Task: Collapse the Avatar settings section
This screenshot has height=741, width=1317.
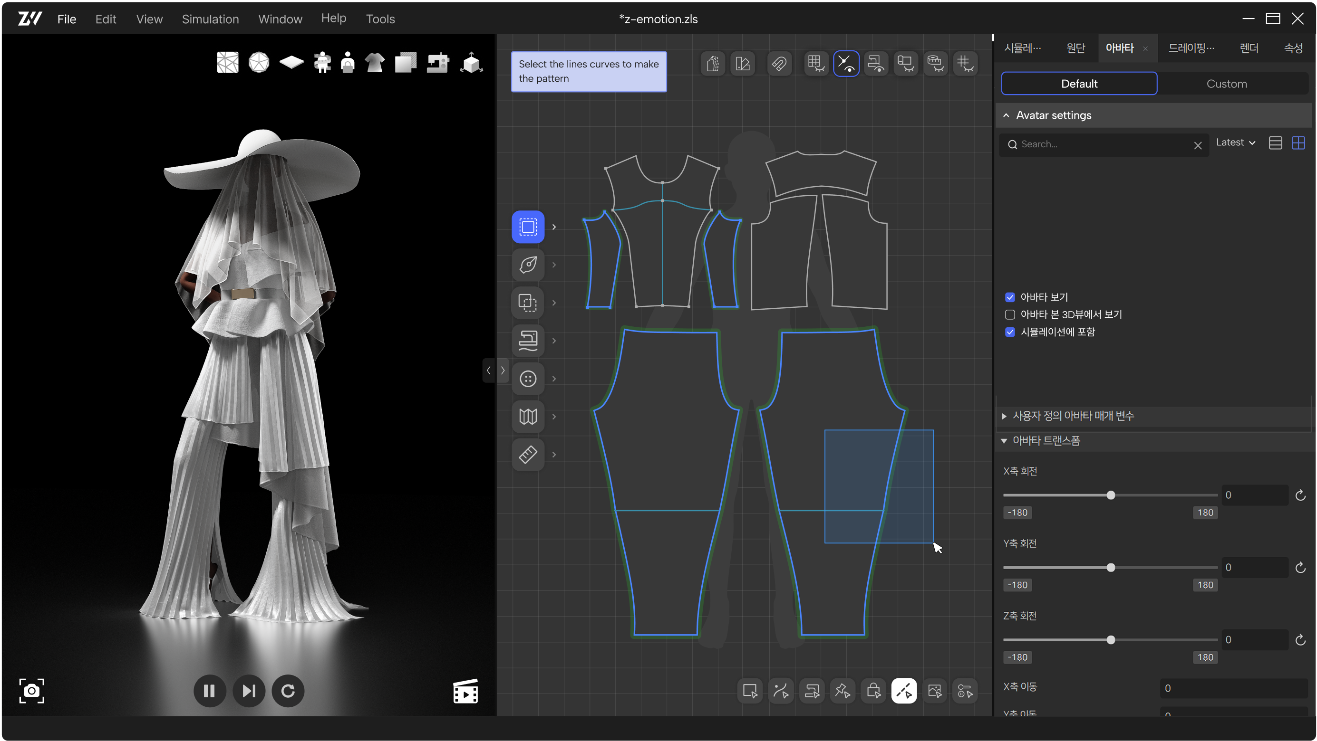Action: click(1006, 115)
